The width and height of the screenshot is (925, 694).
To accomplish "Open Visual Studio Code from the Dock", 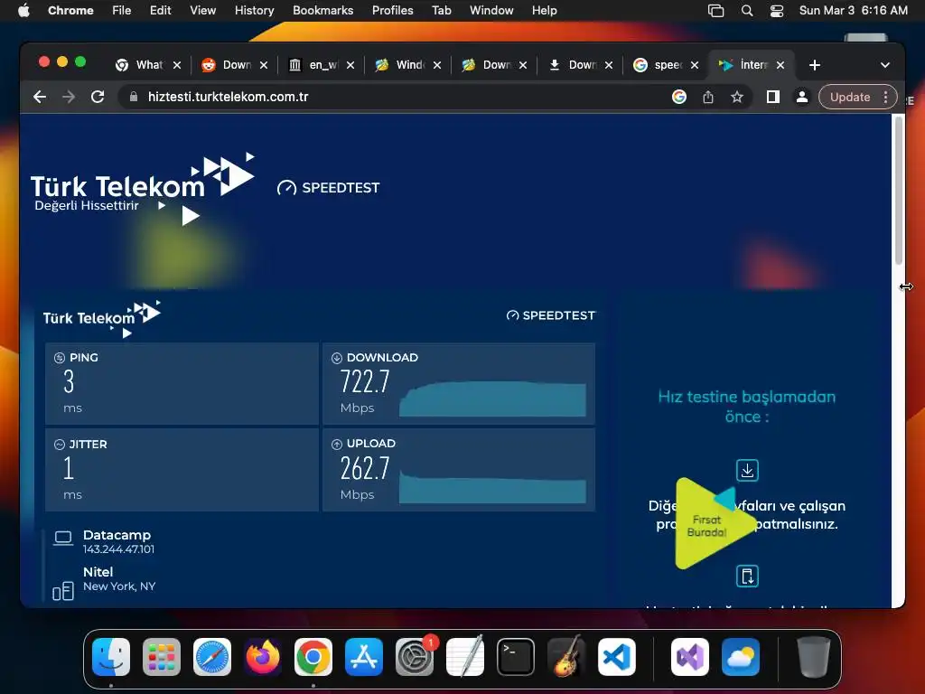I will (x=616, y=657).
